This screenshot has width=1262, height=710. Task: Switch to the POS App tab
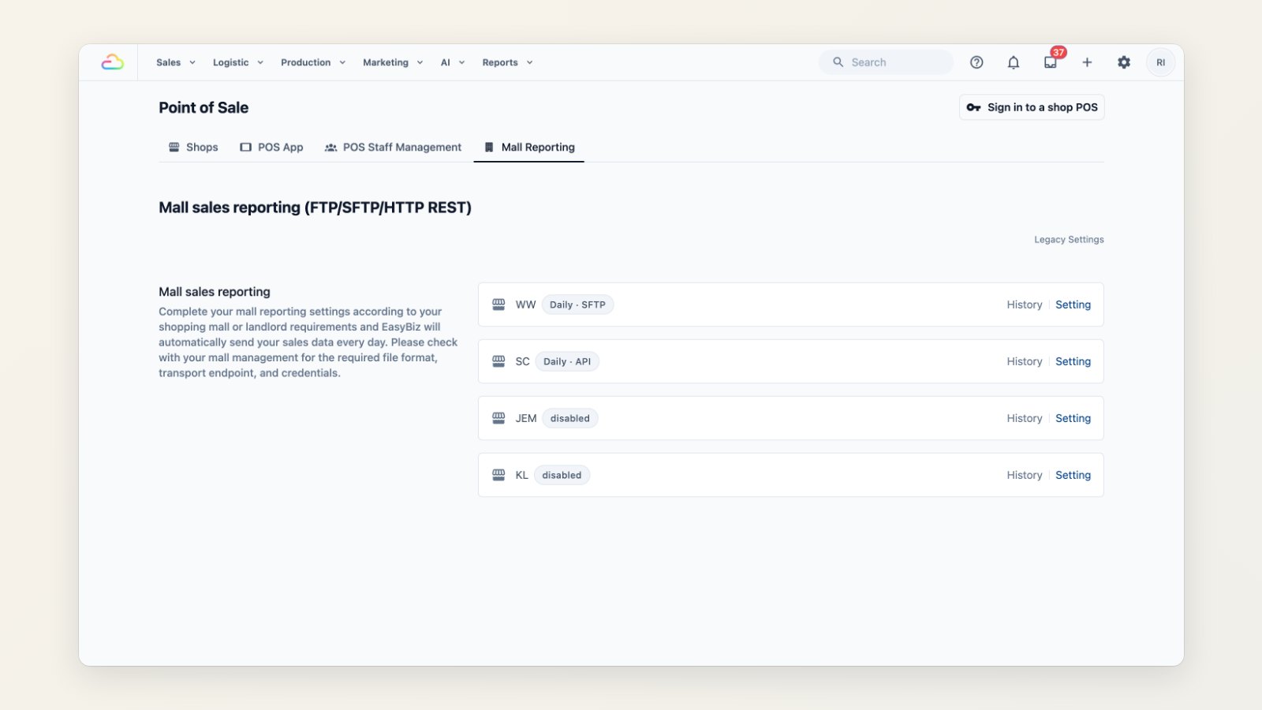pyautogui.click(x=271, y=148)
